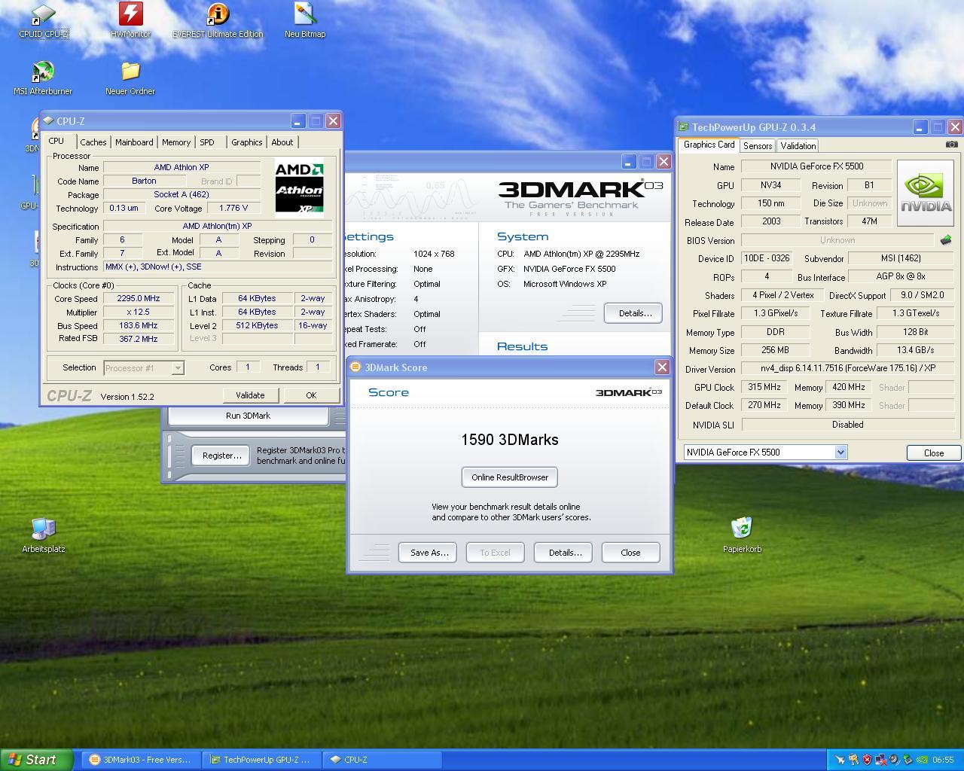The height and width of the screenshot is (771, 964).
Task: Click the Validate button in CPU-Z
Action: tap(250, 395)
